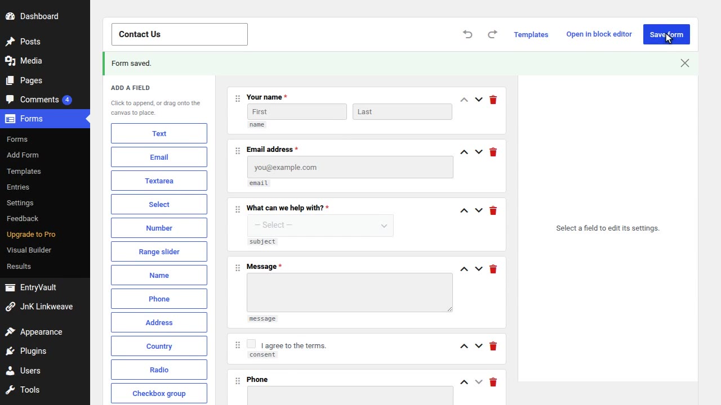Viewport: 721px width, 405px height.
Task: Open the Pages menu item
Action: pyautogui.click(x=45, y=80)
